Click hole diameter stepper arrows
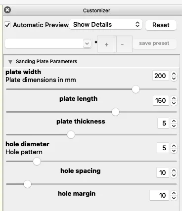This screenshot has width=182, height=211. [174, 148]
